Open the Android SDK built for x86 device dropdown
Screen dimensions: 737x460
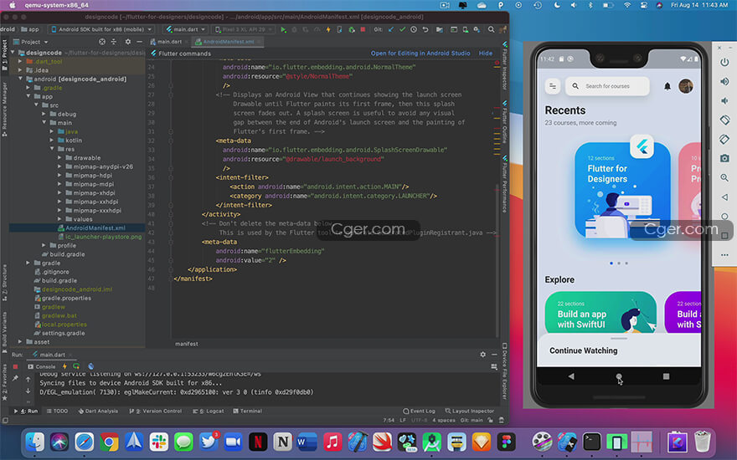[x=101, y=29]
